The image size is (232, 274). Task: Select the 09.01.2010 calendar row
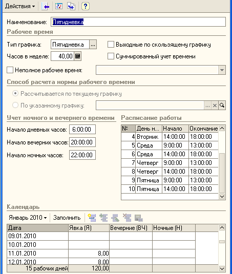[x=101, y=236]
